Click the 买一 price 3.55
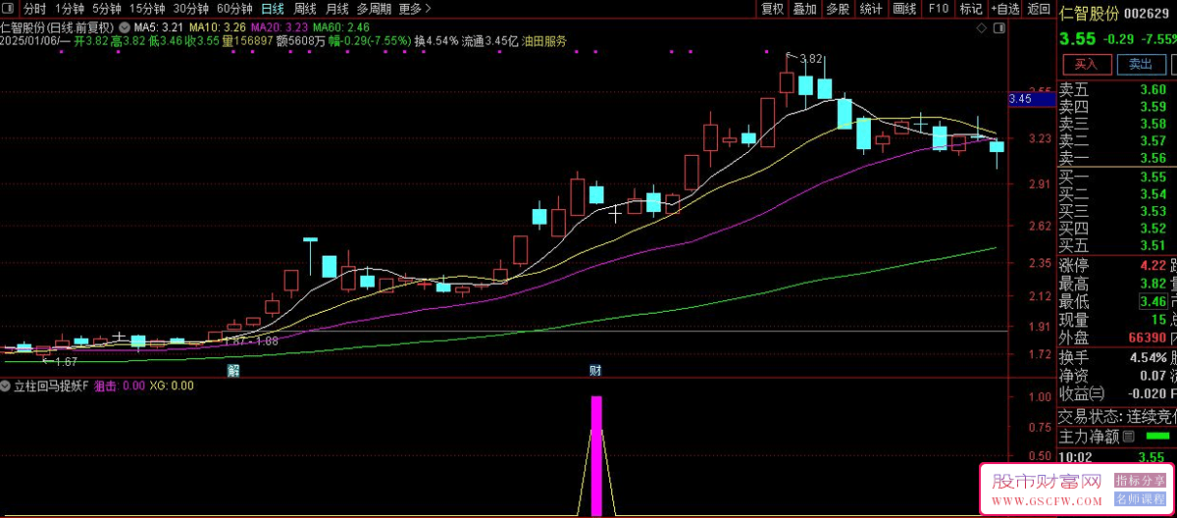Viewport: 1177px width, 518px height. [x=1152, y=178]
